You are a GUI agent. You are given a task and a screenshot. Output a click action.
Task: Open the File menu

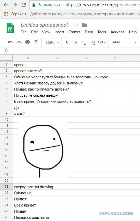(x=24, y=32)
